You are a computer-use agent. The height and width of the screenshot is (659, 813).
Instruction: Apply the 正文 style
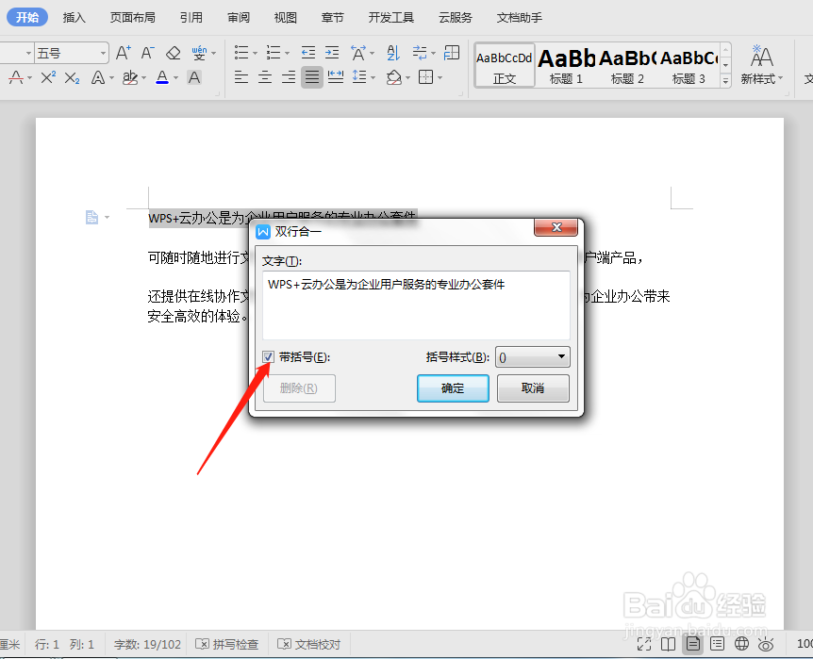[504, 65]
